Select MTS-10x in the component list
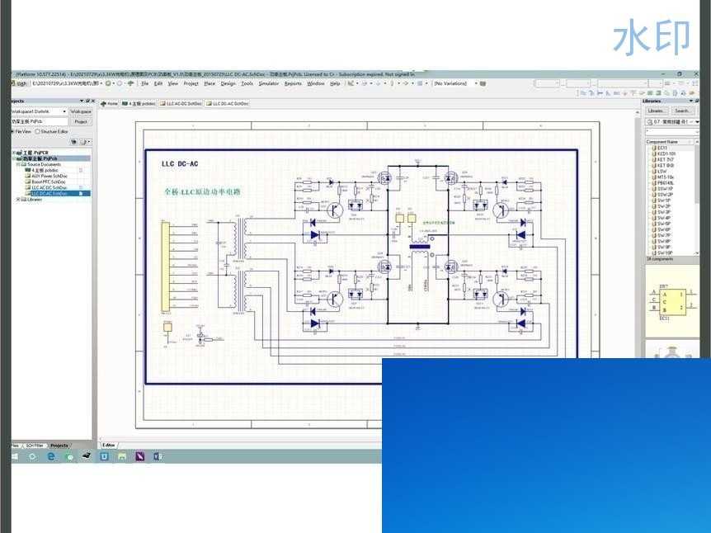Image resolution: width=711 pixels, height=533 pixels. coord(665,177)
